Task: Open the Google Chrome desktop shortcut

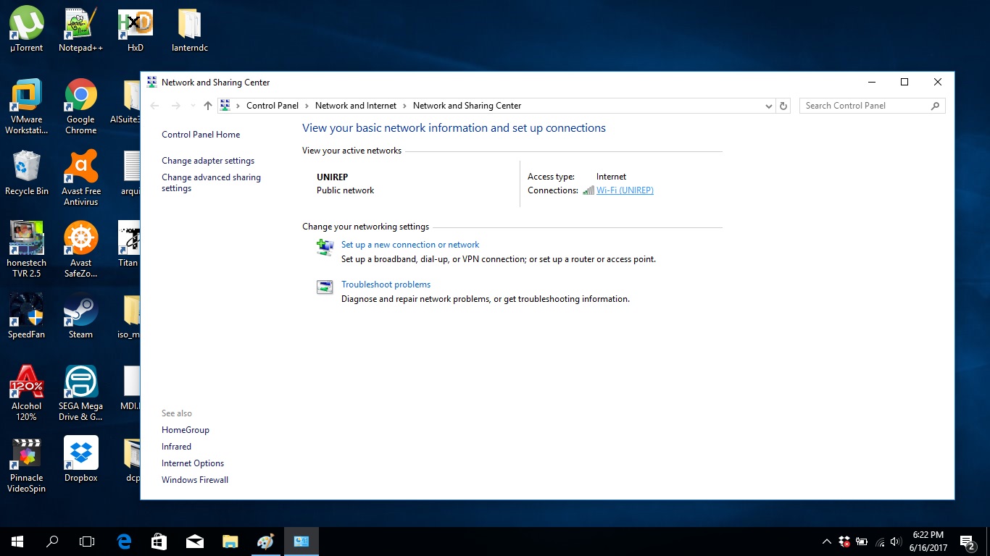Action: (80, 106)
